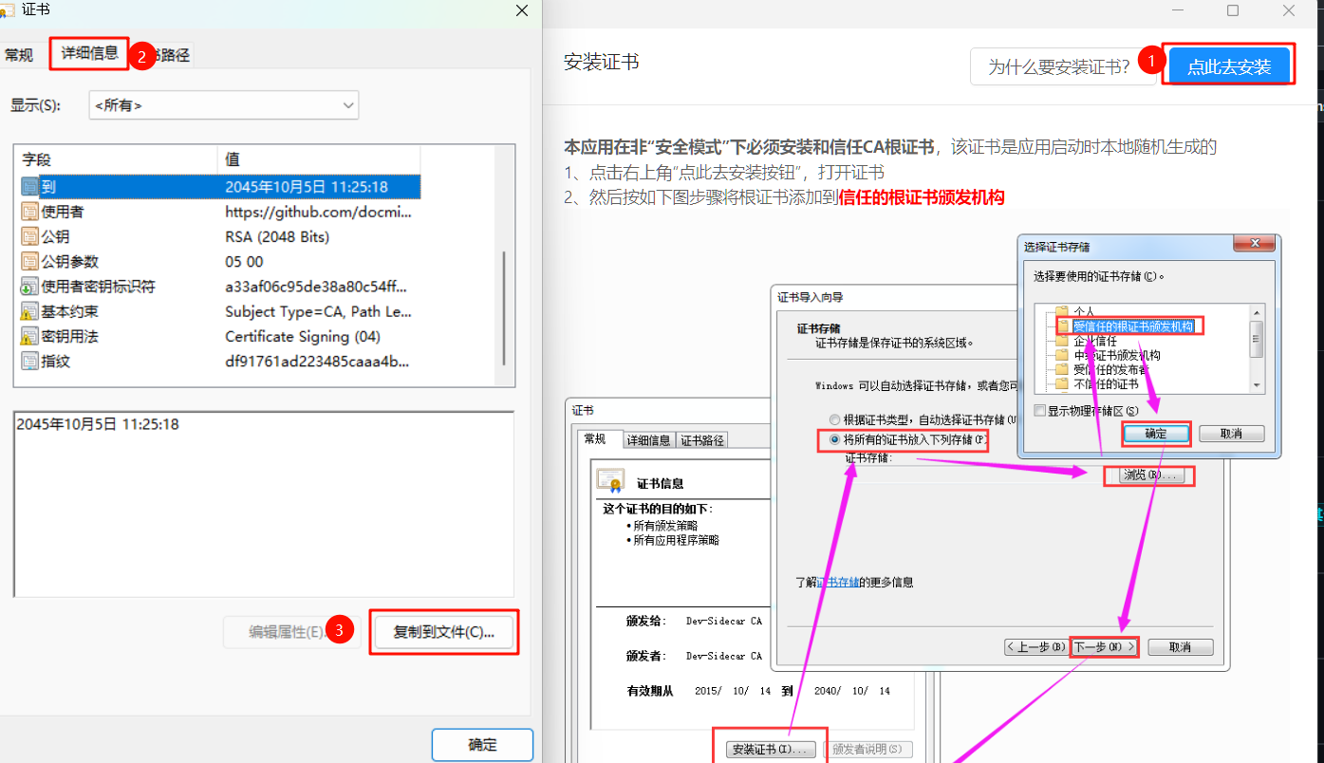Click the 公钥 field icon
This screenshot has width=1324, height=763.
click(29, 236)
